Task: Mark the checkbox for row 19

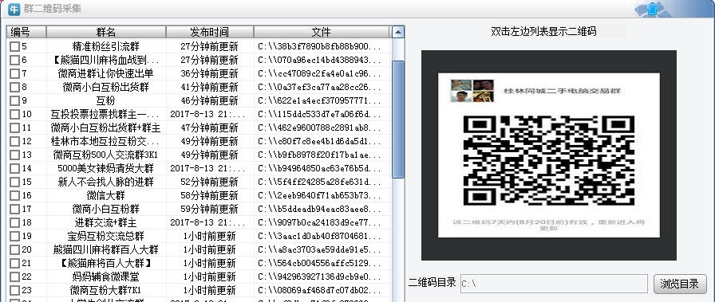Action: (x=14, y=237)
